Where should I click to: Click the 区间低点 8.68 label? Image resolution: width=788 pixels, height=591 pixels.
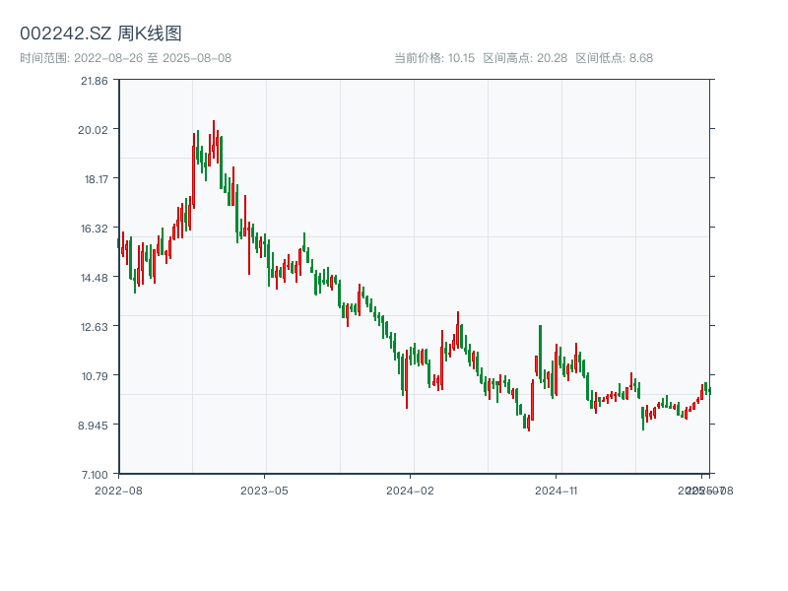[x=614, y=58]
